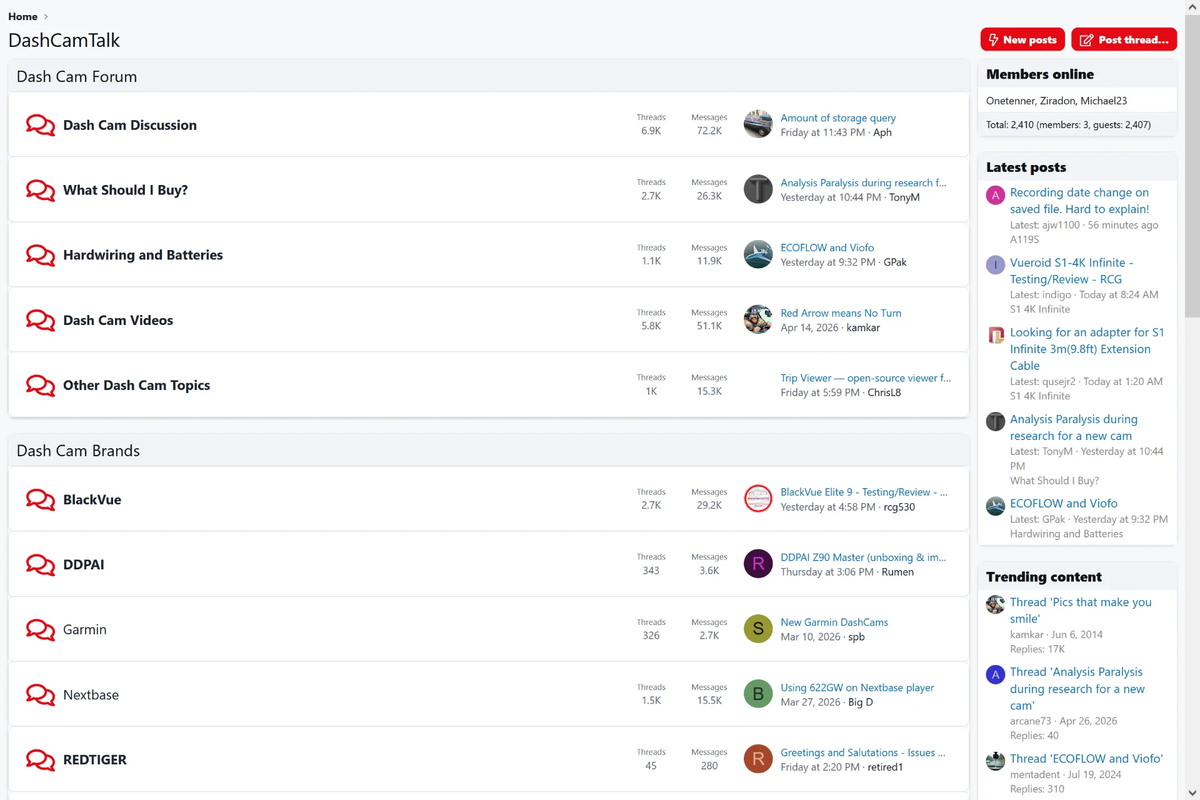The width and height of the screenshot is (1200, 800).
Task: Open trending thread Pics that make you smile
Action: (x=1081, y=610)
